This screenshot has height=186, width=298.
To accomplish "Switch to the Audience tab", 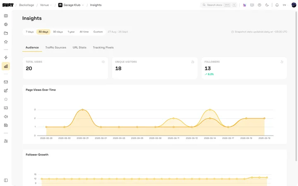I will tap(32, 48).
